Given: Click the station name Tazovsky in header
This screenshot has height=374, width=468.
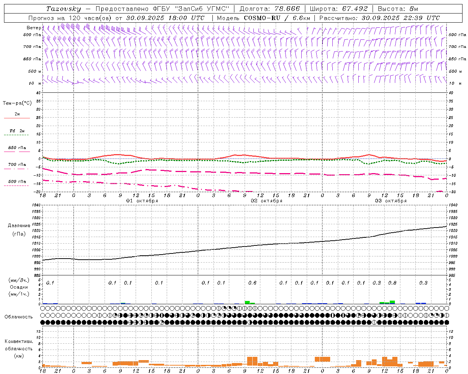Looking at the screenshot, I should pyautogui.click(x=63, y=9).
